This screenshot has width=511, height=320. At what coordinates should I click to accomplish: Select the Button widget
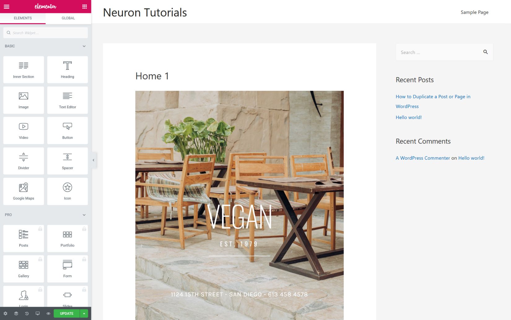point(67,130)
